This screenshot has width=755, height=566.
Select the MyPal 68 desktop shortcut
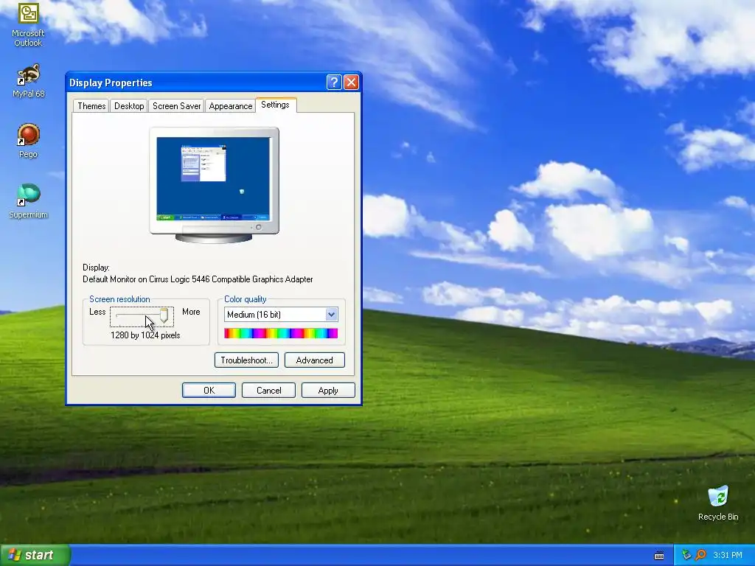click(x=28, y=80)
